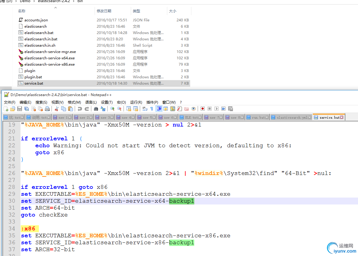Image resolution: width=358 pixels, height=256 pixels.
Task: Cut the selection with the scissors icon
Action: pyautogui.click(x=57, y=109)
